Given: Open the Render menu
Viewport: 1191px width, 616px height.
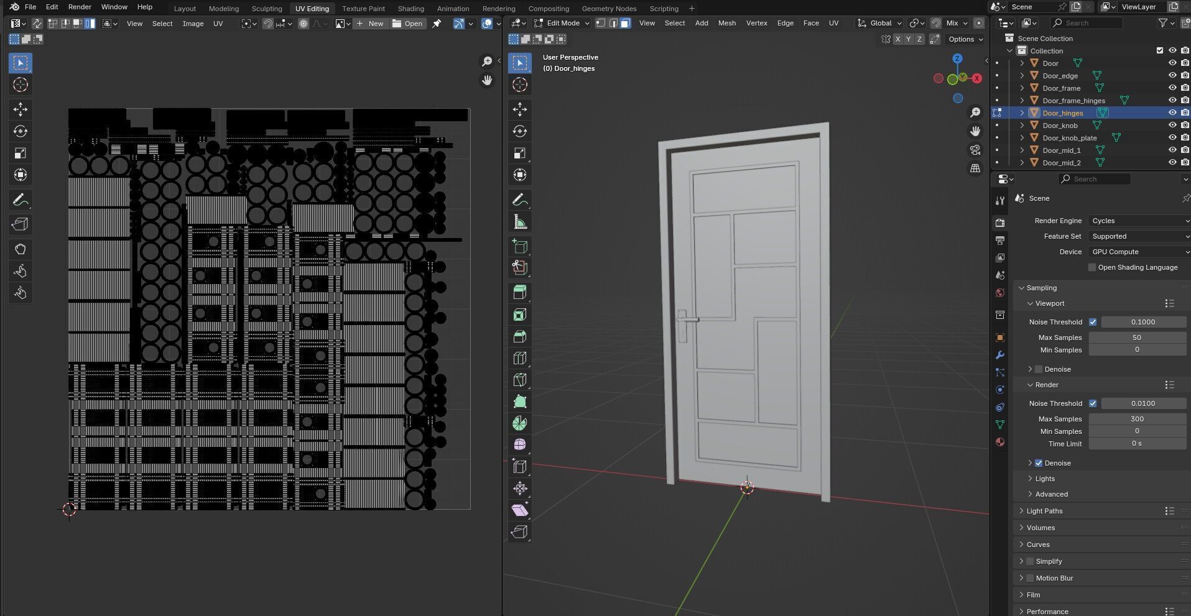Looking at the screenshot, I should (x=80, y=7).
